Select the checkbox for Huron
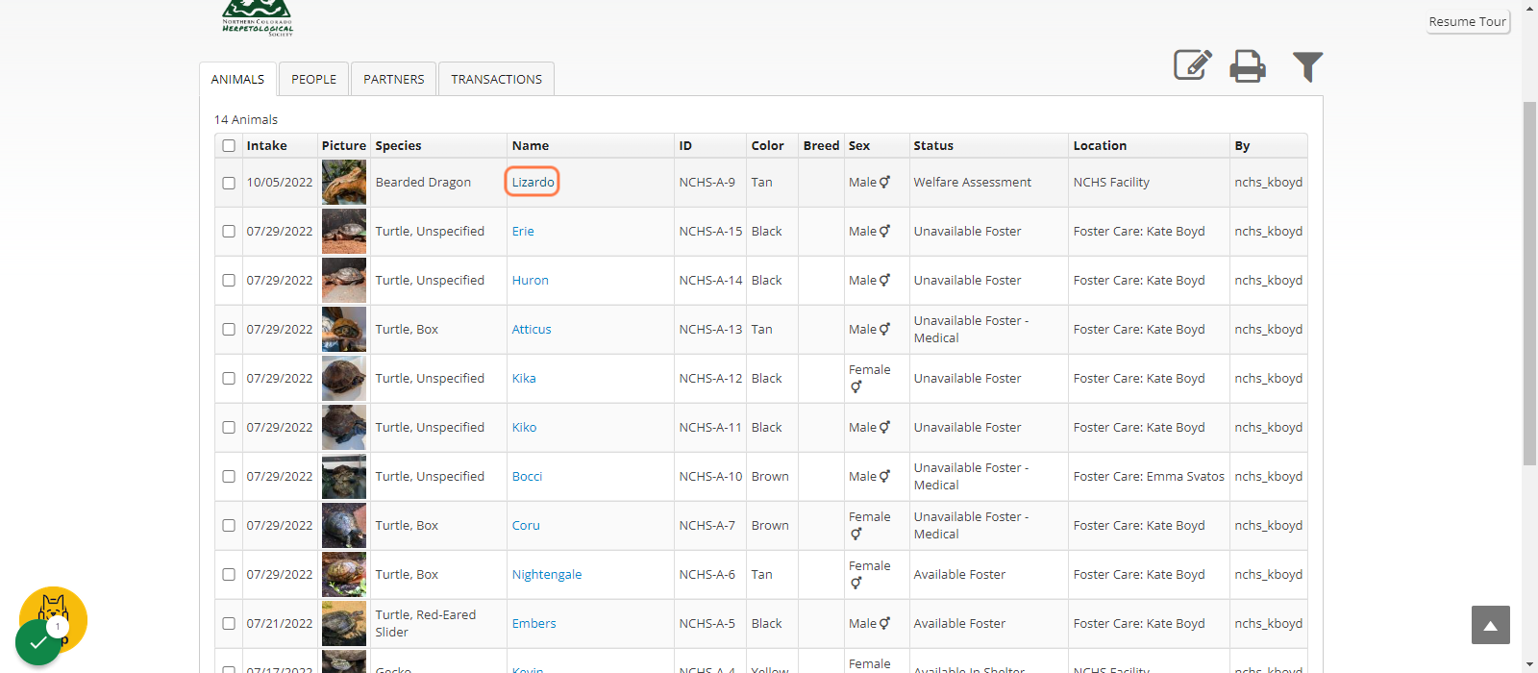Screen dimensions: 1538x673 (x=229, y=281)
